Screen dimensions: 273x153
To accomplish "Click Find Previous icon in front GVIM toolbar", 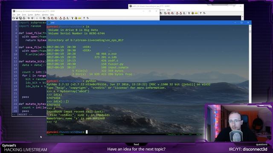I will pyautogui.click(x=56, y=18).
